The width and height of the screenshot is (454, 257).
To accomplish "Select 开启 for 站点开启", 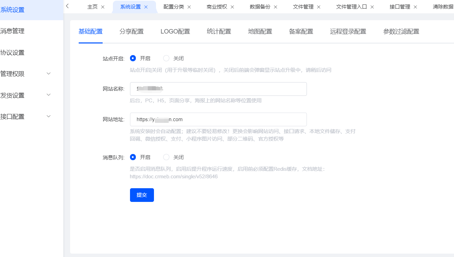I will [133, 58].
